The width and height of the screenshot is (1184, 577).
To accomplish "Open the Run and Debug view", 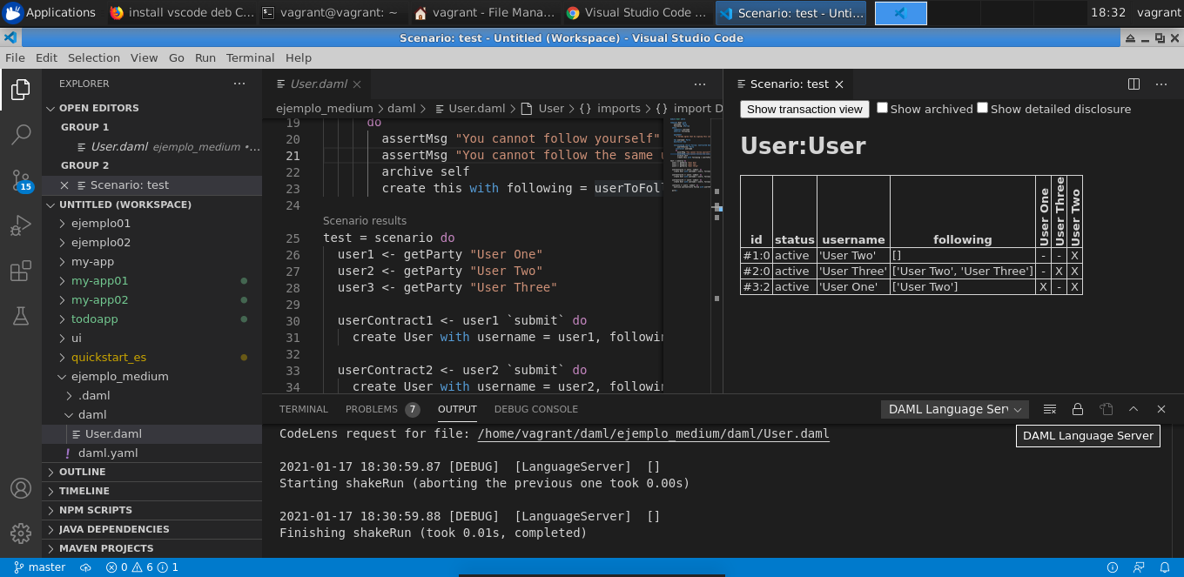I will click(21, 225).
